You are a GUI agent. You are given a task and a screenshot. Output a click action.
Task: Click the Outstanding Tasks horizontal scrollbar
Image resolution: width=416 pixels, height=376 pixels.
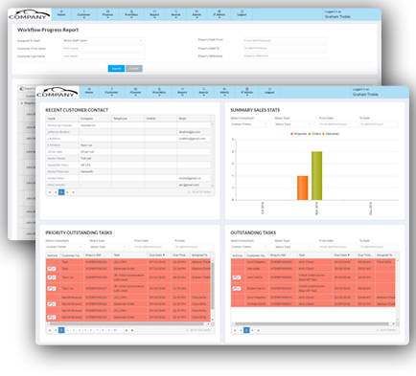click(x=312, y=323)
